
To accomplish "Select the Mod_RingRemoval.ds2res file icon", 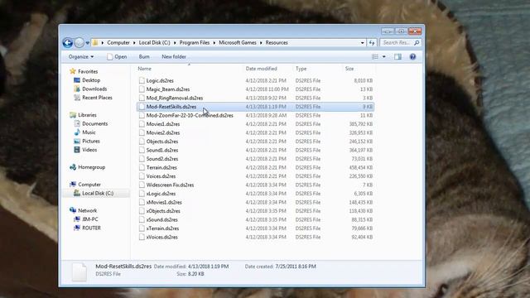I will [142, 98].
